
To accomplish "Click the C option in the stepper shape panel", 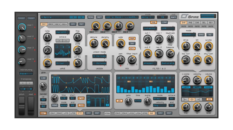I will coord(107,97).
